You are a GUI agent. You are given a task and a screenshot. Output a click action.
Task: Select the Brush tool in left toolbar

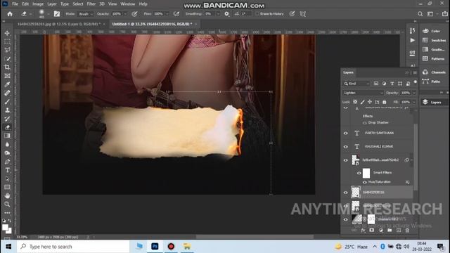(7, 101)
